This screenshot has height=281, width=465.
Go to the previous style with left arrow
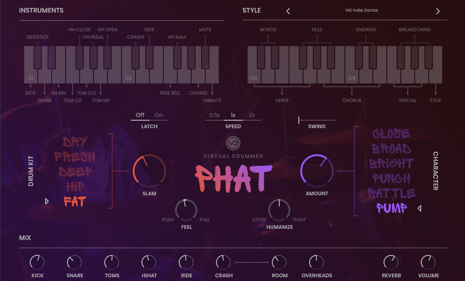(288, 11)
